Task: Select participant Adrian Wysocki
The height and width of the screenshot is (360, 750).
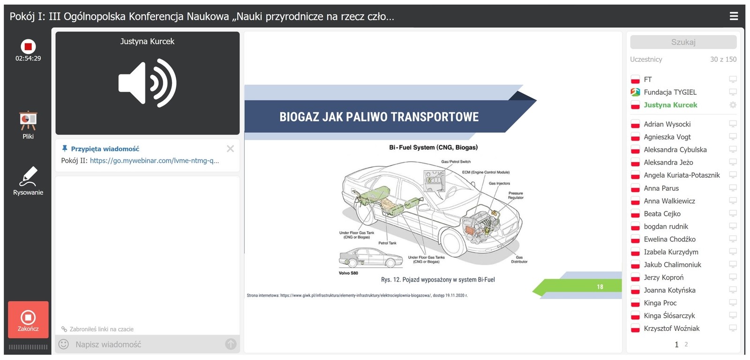Action: 667,124
